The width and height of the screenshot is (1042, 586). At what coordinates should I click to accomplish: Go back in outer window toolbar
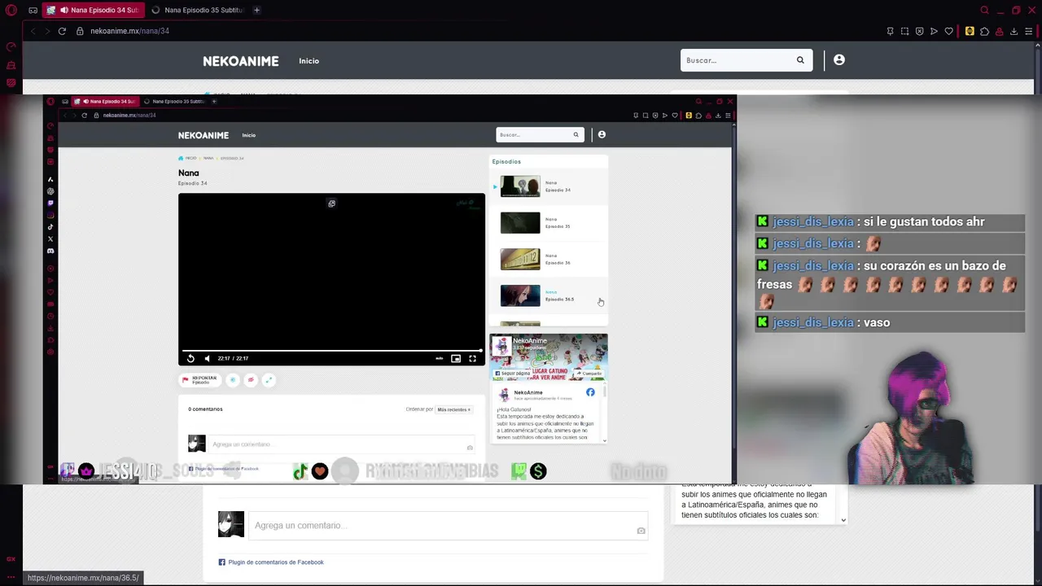(x=33, y=31)
